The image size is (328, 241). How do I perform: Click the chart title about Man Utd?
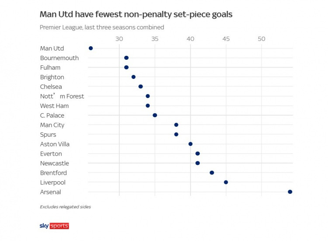pos(136,14)
